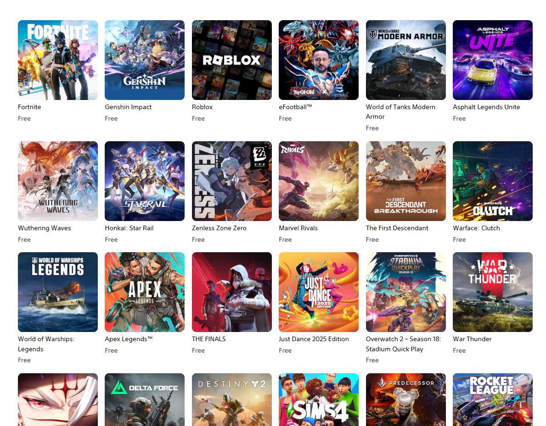Screen dimensions: 546x426
Task: Click Free price under Asphalt Legends Unite
Action: [x=459, y=119]
